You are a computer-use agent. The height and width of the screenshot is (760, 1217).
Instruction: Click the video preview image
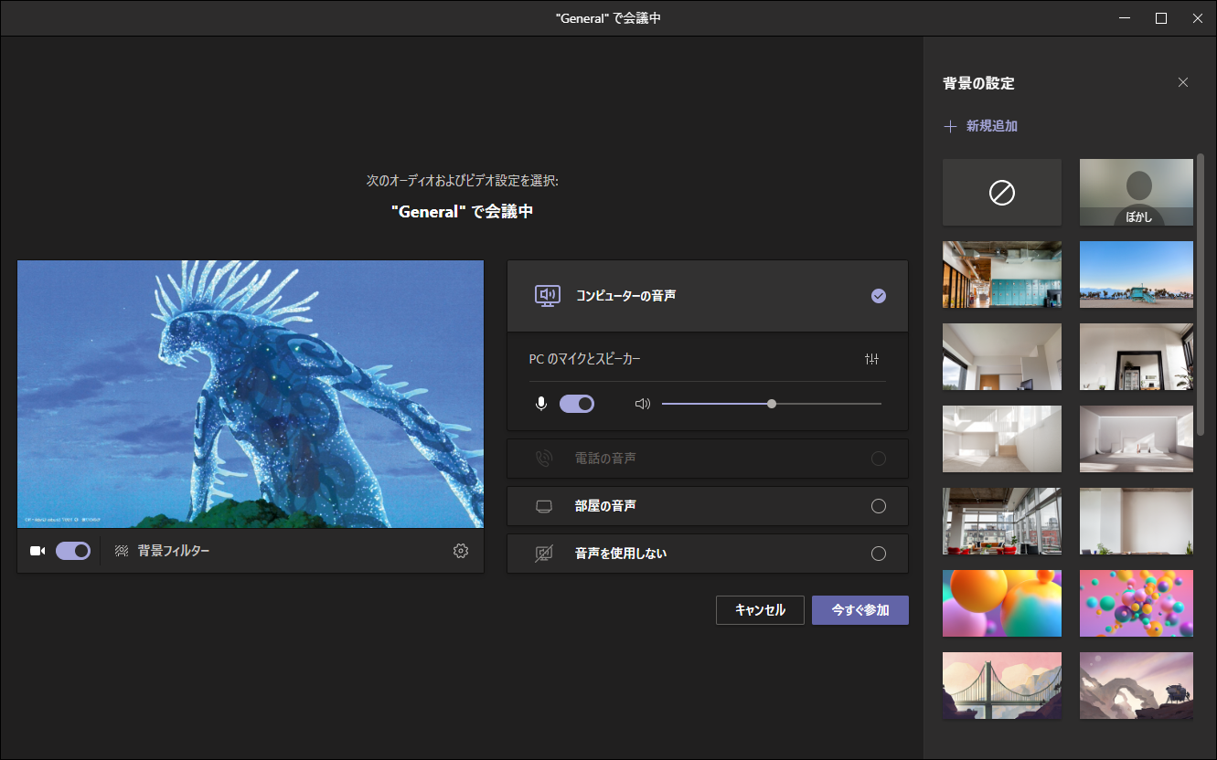(251, 395)
